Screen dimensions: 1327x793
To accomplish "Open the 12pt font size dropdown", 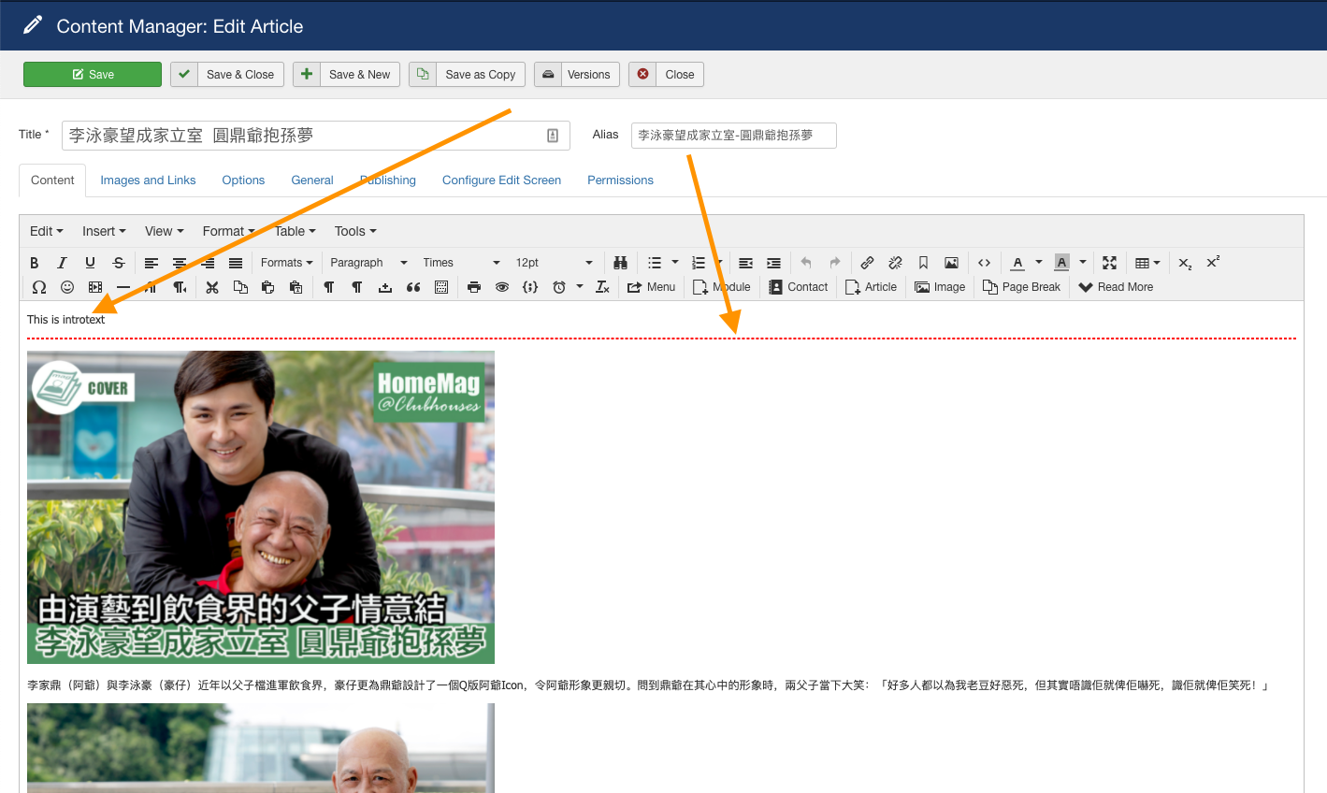I will 554,263.
